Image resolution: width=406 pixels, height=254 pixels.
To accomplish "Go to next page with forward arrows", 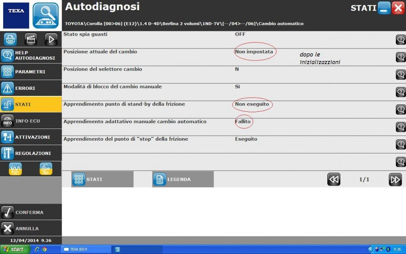I will tap(395, 179).
